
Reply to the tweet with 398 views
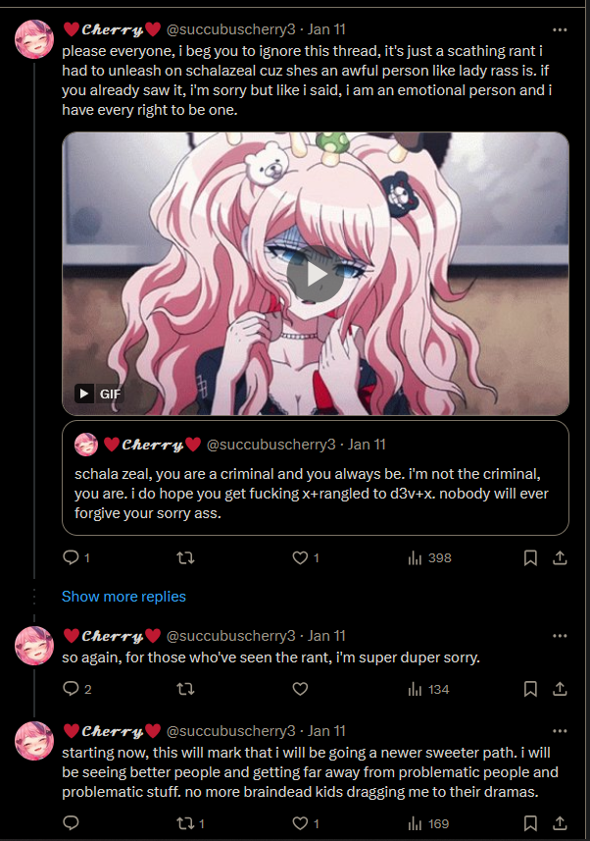click(76, 557)
